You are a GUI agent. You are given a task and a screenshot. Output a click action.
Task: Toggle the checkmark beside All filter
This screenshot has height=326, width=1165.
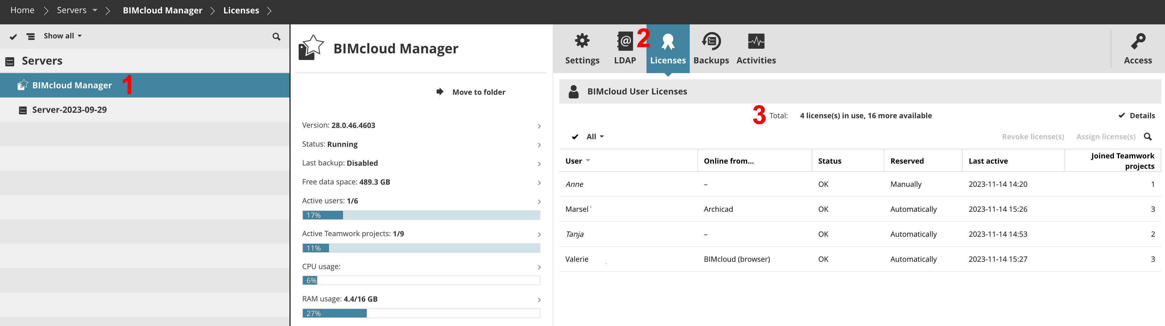click(575, 136)
